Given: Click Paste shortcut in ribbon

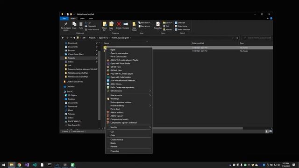Looking at the screenshot, I should pyautogui.click(x=92, y=29).
